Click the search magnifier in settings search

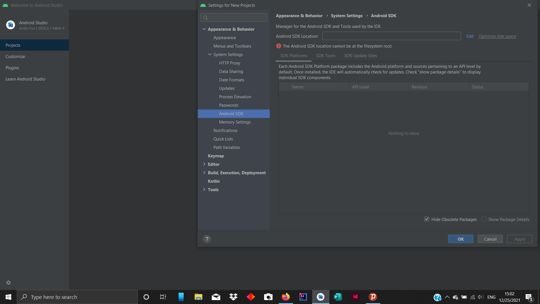coord(206,18)
